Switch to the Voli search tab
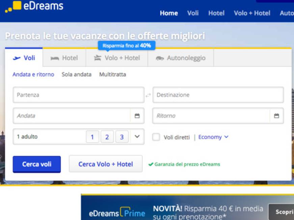Image resolution: width=294 pixels, height=220 pixels. click(24, 58)
